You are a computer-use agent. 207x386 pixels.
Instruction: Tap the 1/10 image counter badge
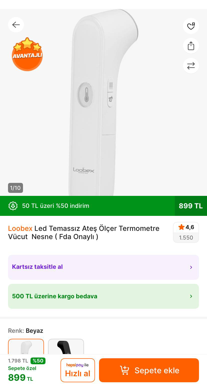coord(15,188)
